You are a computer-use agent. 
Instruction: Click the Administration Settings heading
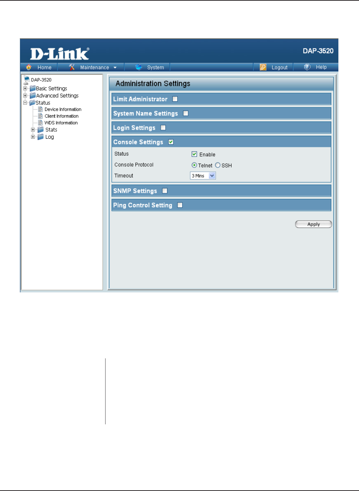click(x=153, y=83)
